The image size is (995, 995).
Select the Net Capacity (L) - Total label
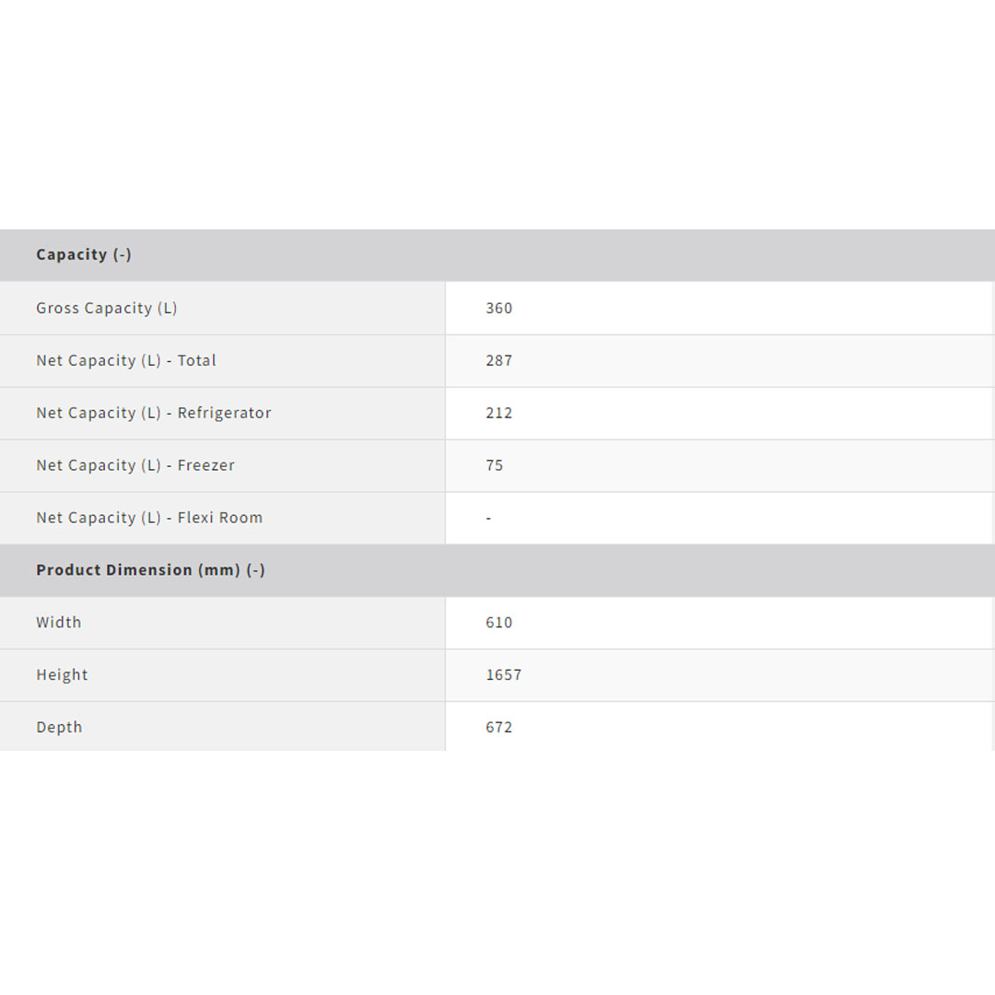click(x=126, y=361)
